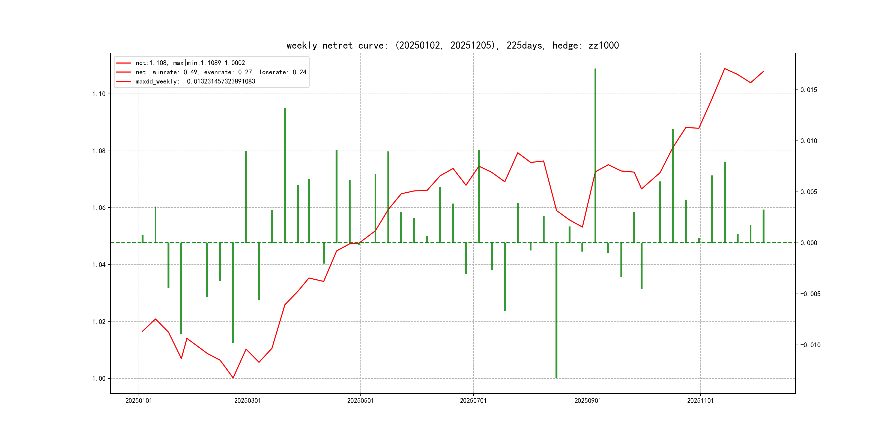The image size is (884, 442).
Task: Click the 20250701 x-axis label
Action: (473, 401)
